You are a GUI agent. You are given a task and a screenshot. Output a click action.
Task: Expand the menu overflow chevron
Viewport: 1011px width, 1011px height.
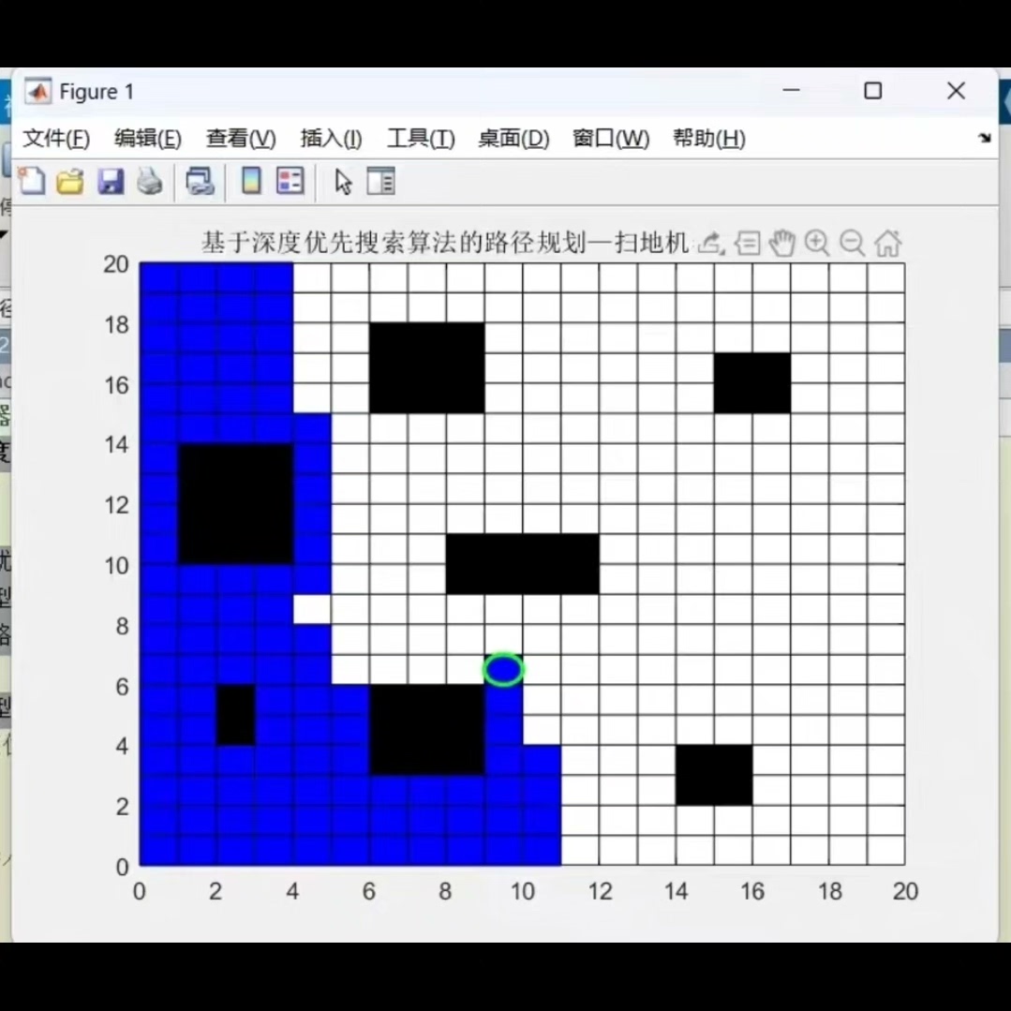[985, 137]
